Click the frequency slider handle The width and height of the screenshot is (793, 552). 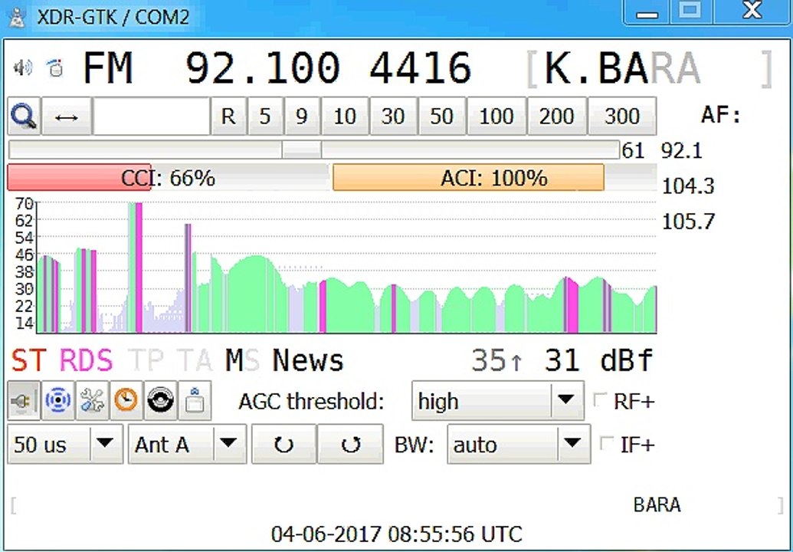pos(301,149)
